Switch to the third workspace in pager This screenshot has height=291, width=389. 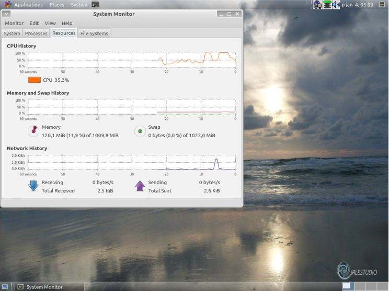click(371, 286)
